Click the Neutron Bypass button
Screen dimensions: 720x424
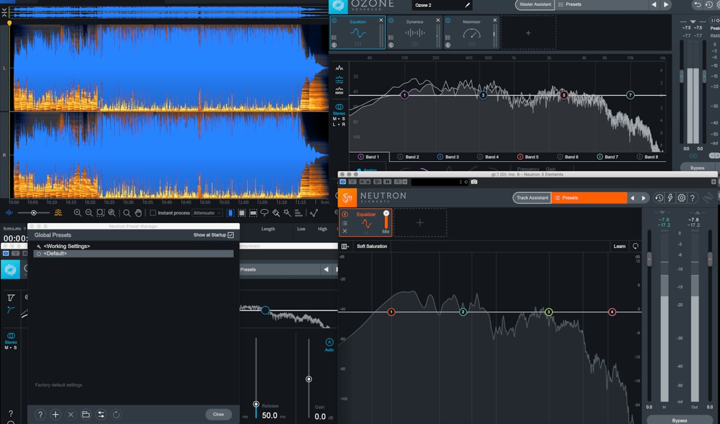[679, 420]
